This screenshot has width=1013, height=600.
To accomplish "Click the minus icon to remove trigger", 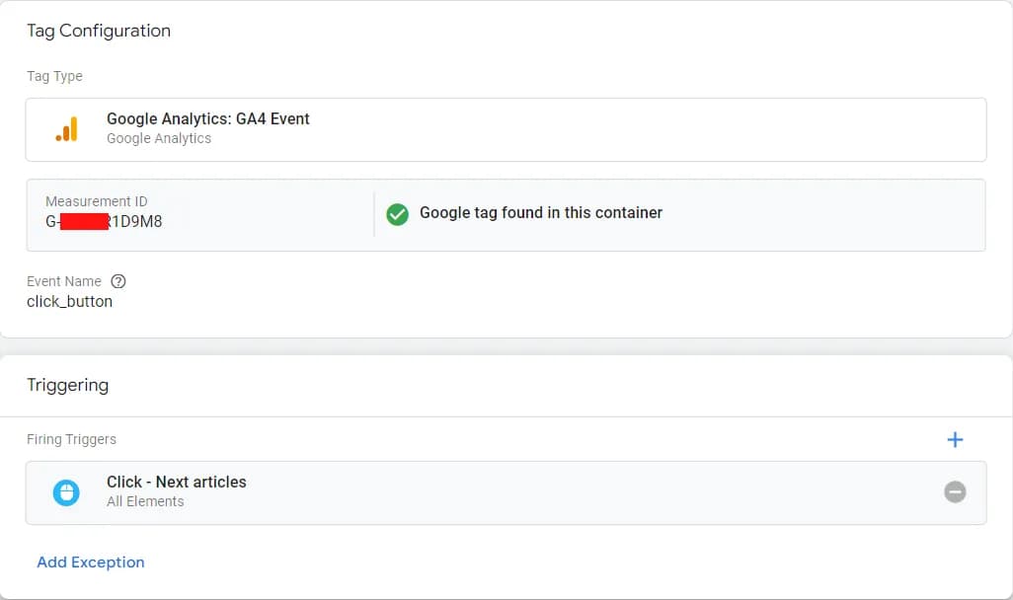I will 955,491.
